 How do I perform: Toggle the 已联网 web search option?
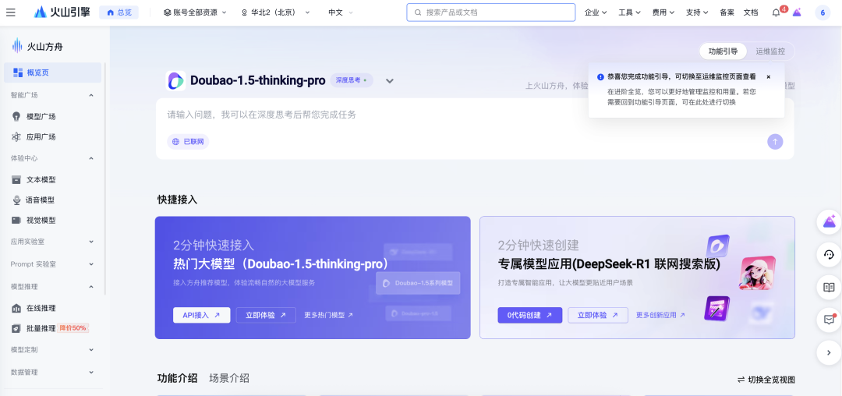click(188, 142)
